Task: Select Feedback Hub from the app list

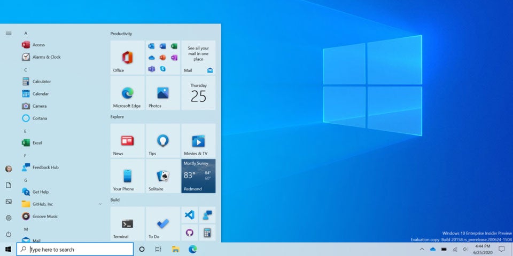Action: click(45, 167)
